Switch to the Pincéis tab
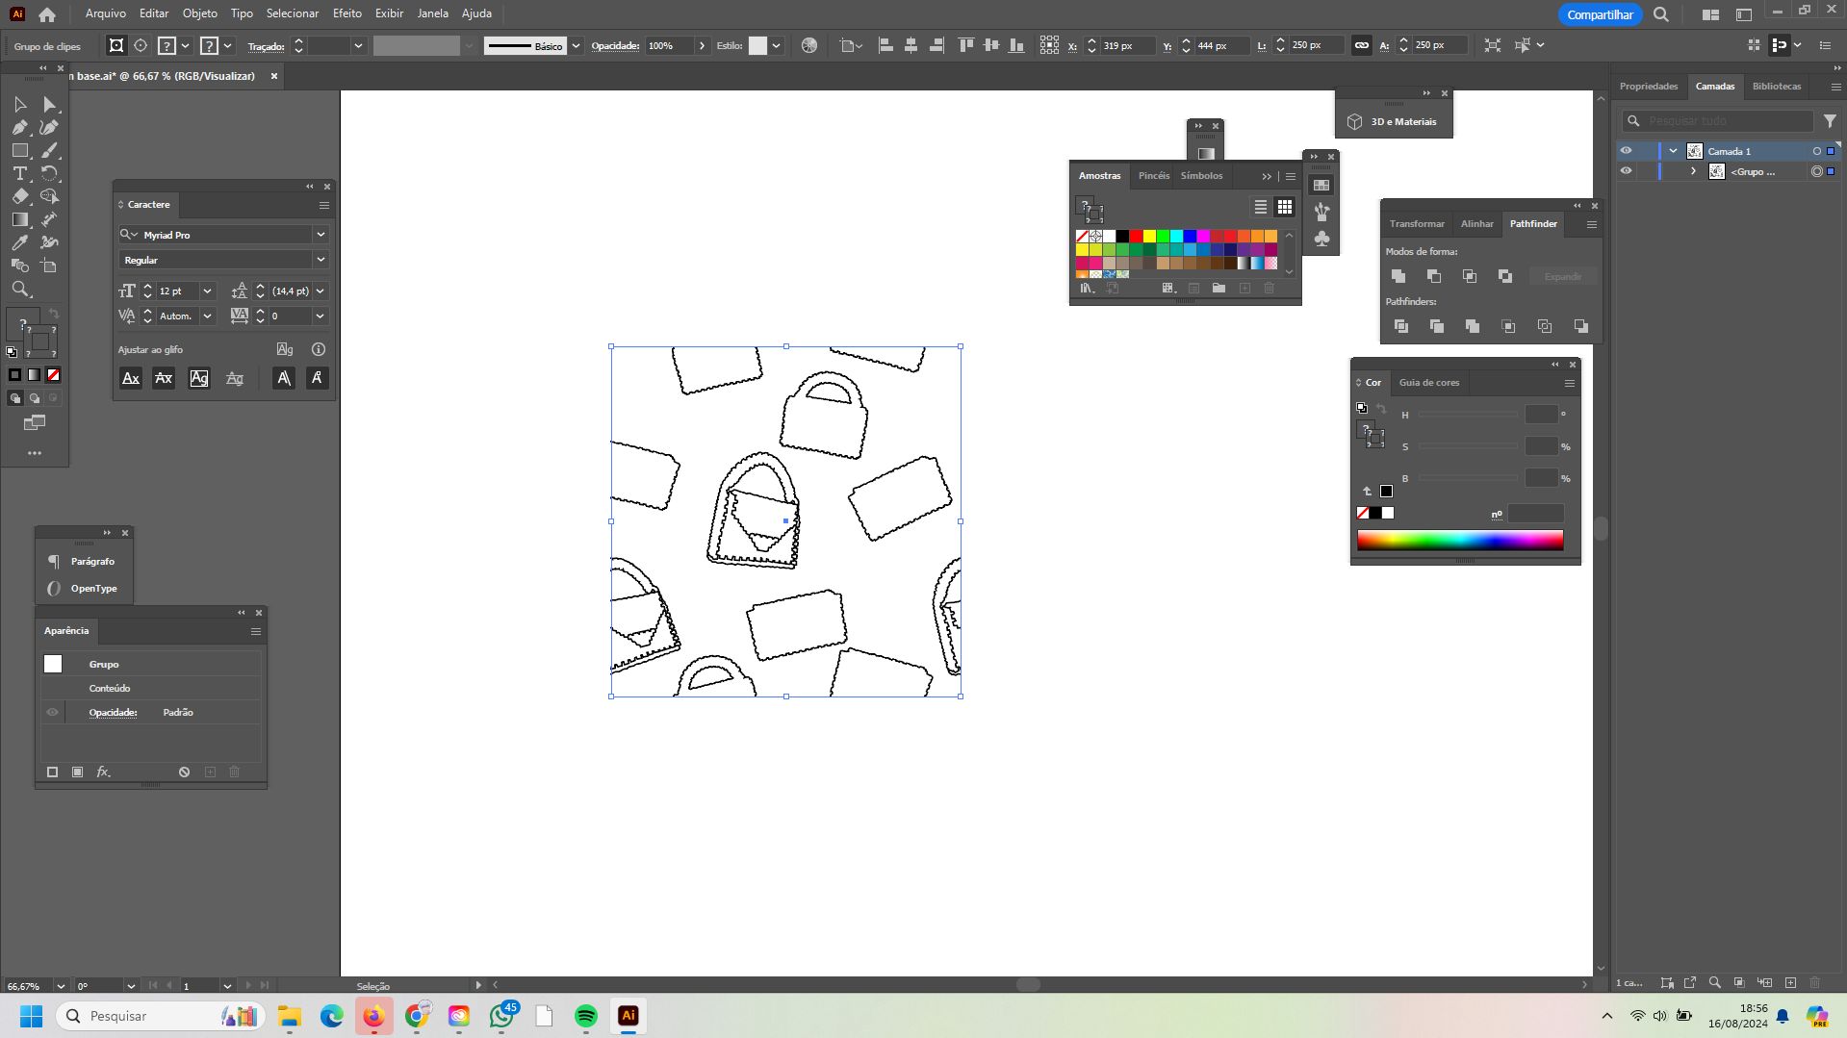Image resolution: width=1847 pixels, height=1038 pixels. (1154, 176)
